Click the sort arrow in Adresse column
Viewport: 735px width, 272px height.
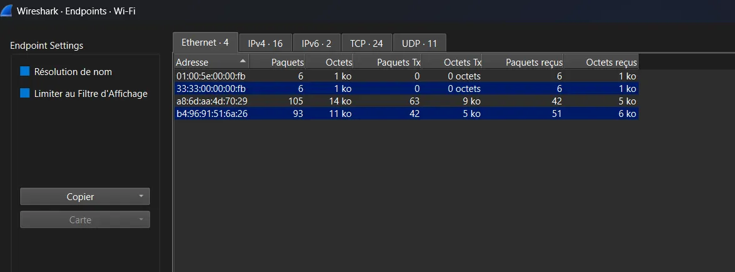(242, 61)
